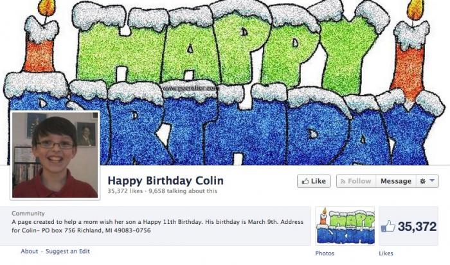Open the Photos label link
The height and width of the screenshot is (265, 450).
point(325,253)
